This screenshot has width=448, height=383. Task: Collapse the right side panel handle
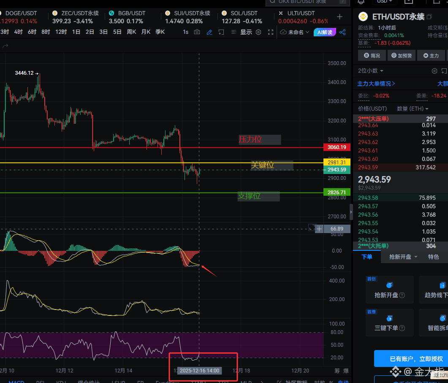pyautogui.click(x=351, y=212)
